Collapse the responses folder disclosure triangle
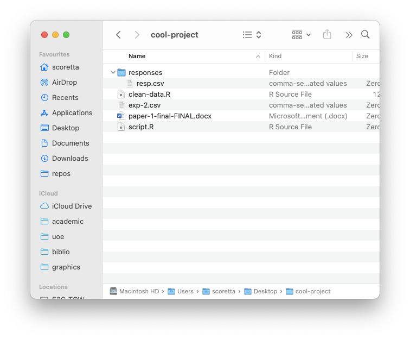The width and height of the screenshot is (410, 339). pos(113,73)
